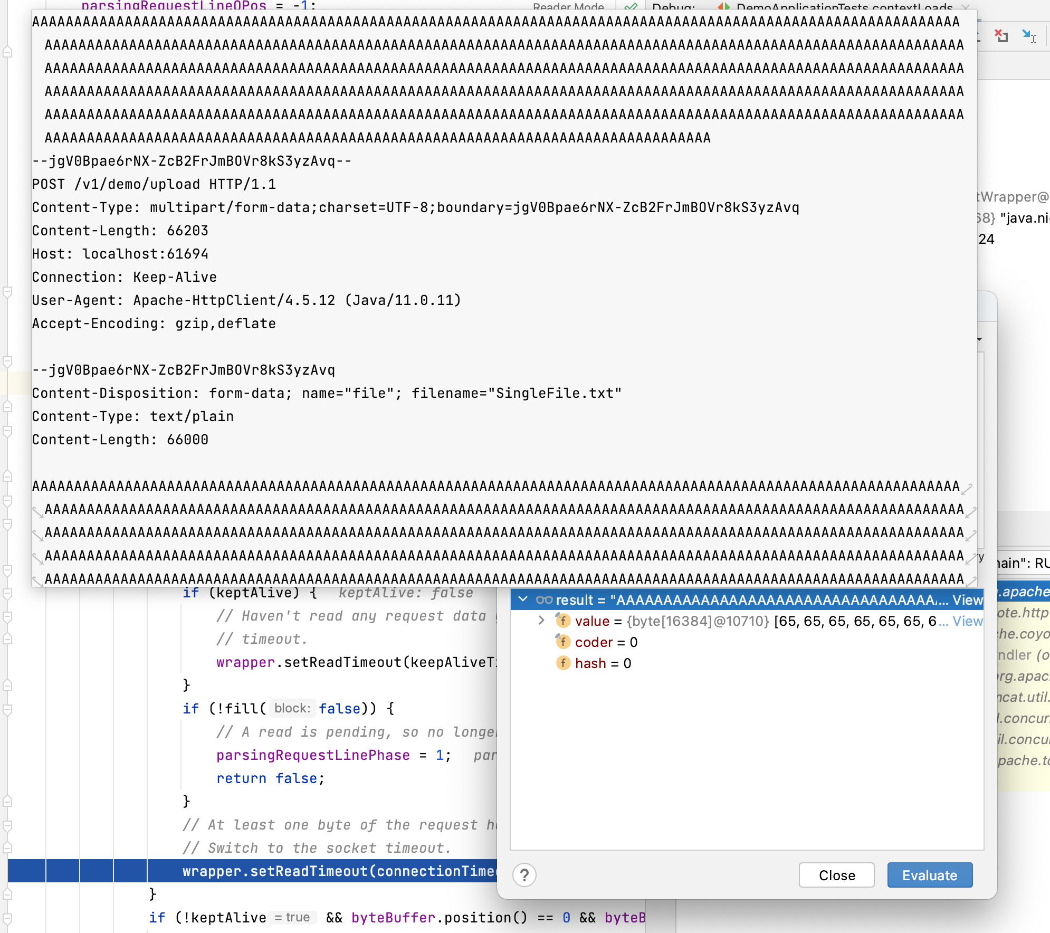The image size is (1050, 933).
Task: Click 'Connection: Keep-Alive' line in popup
Action: [x=125, y=277]
